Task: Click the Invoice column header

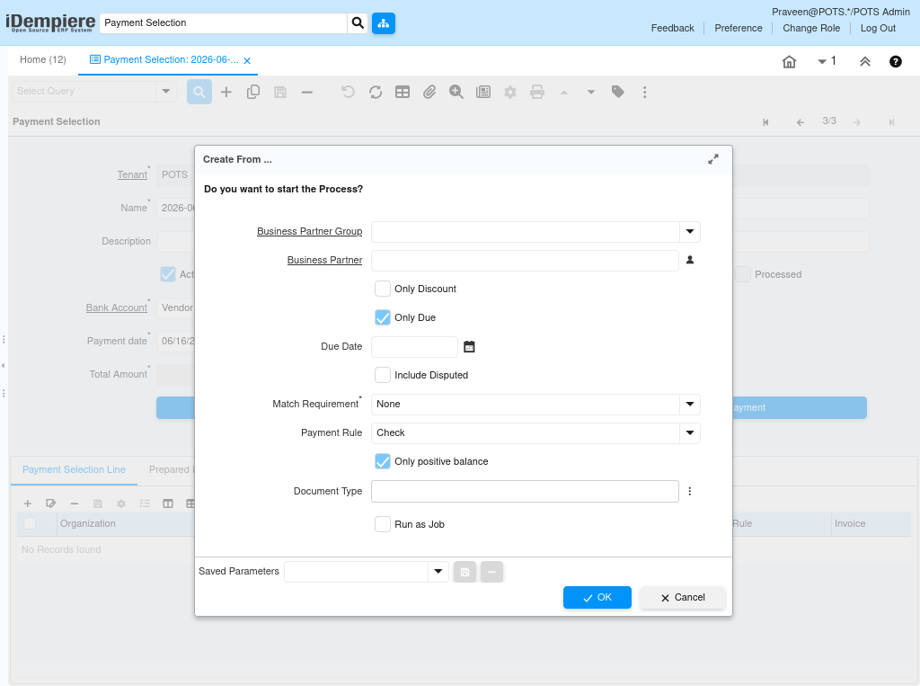Action: click(850, 524)
